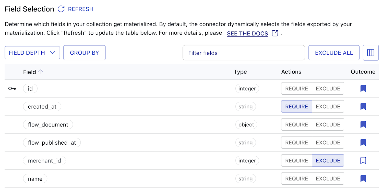383x190 pixels.
Task: Exclude the flow_document field
Action: [328, 124]
